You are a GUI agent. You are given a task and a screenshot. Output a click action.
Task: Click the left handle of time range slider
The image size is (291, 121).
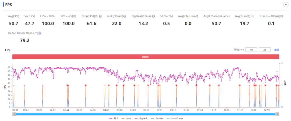coord(14,114)
